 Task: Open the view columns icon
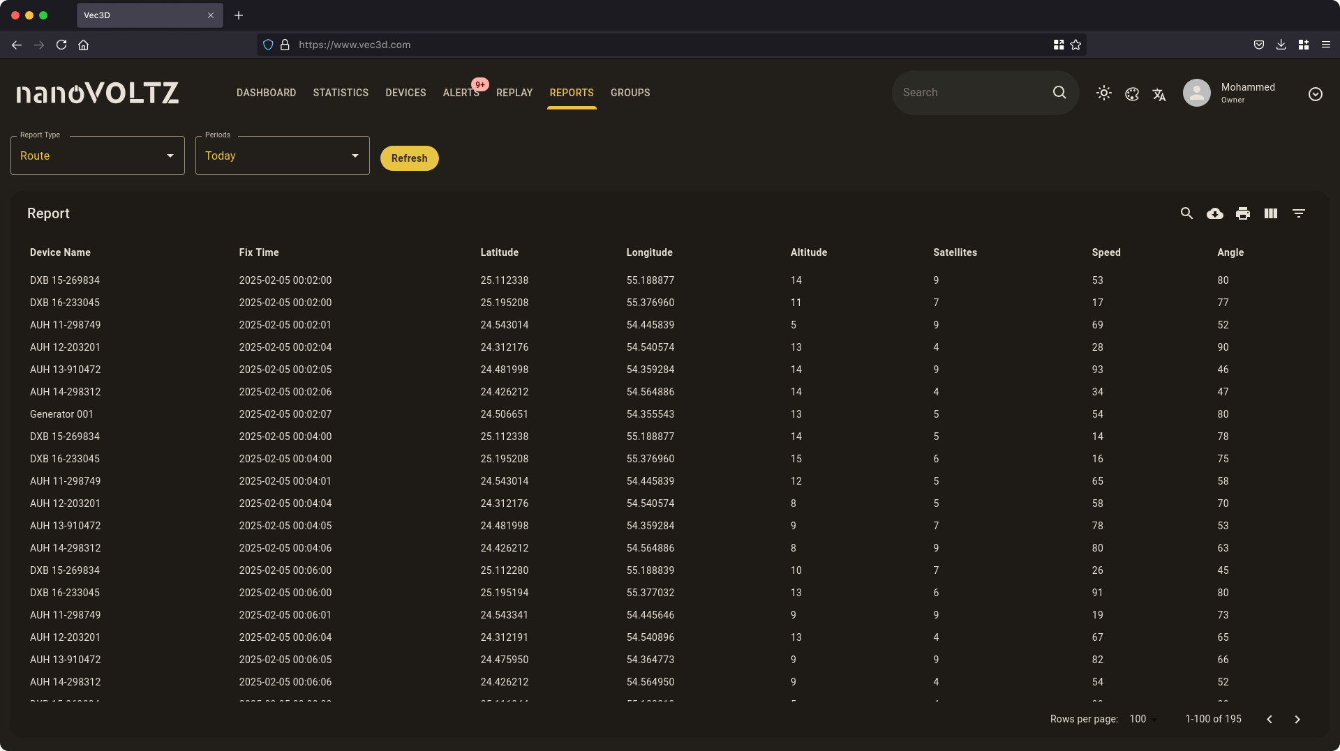[1270, 213]
